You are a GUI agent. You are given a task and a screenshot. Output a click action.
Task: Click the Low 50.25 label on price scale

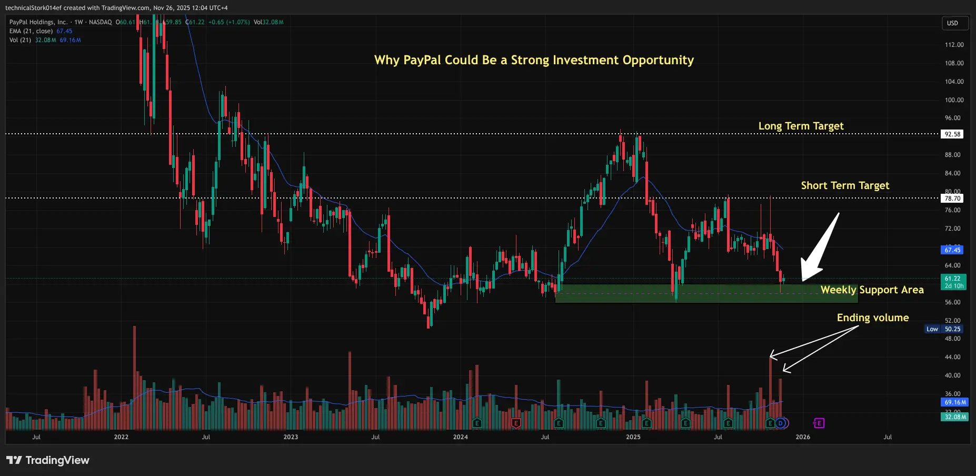point(944,329)
